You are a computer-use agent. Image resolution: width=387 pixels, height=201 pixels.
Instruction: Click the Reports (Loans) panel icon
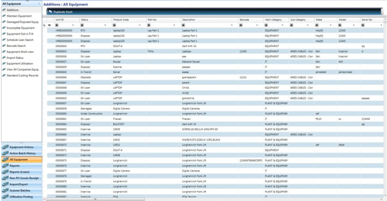(5, 172)
